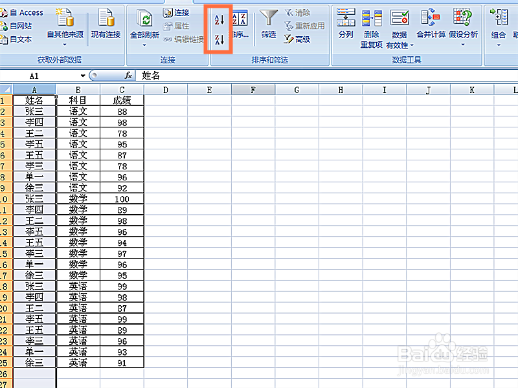Click cell C24 with score 93

[x=122, y=352]
